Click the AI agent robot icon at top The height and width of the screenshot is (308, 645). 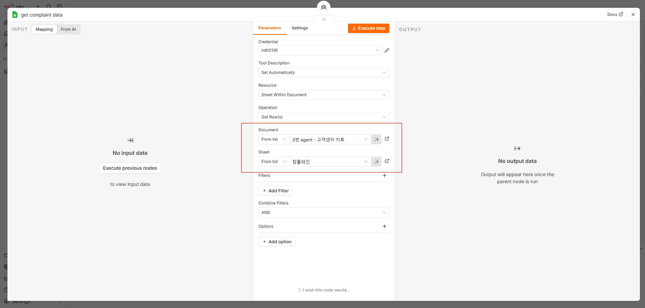coord(324,7)
